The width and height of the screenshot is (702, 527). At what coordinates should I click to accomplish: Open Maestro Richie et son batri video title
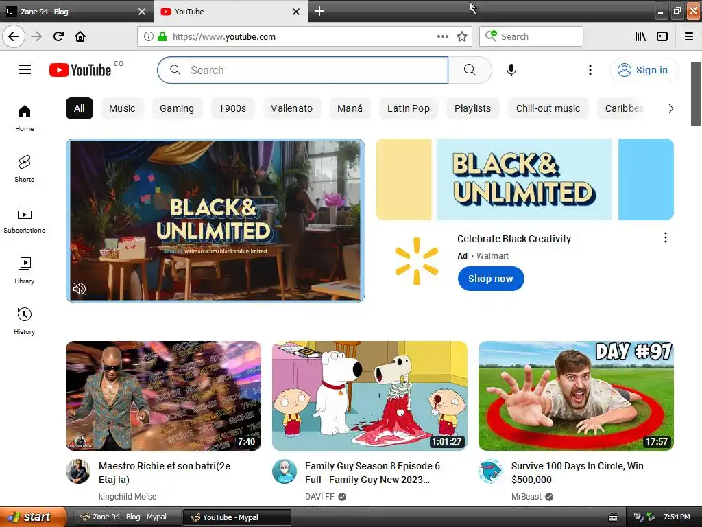(165, 473)
